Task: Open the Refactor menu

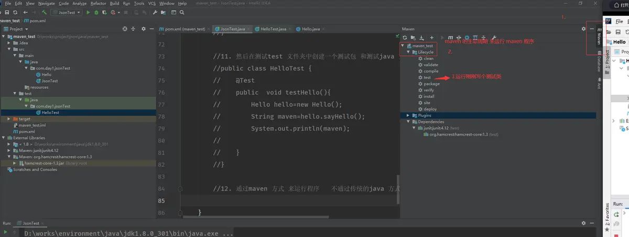Action: tap(98, 3)
